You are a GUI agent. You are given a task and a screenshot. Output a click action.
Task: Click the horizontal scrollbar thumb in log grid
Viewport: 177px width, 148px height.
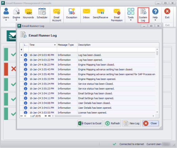[x=68, y=116]
